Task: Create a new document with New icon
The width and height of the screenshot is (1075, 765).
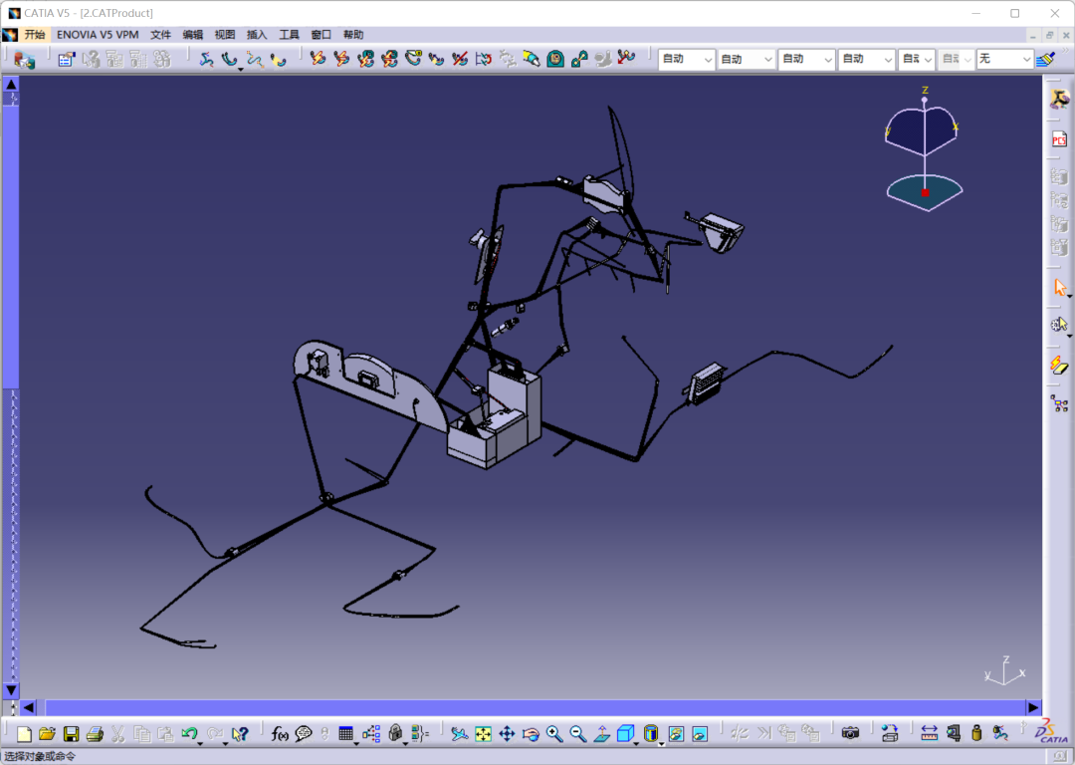Action: 24,734
